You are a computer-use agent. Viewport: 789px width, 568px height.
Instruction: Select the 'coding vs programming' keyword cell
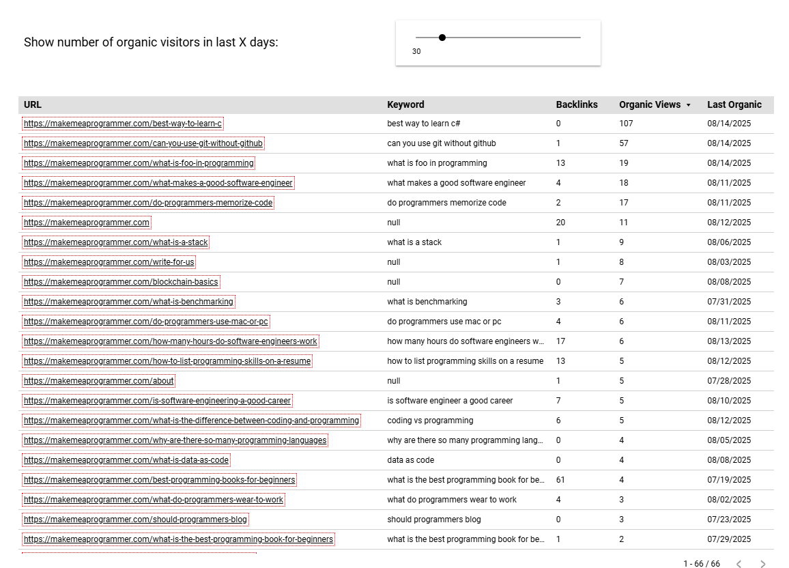pos(430,421)
